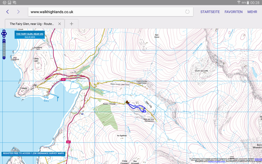Click the upper A87 road shield near Uig

[63, 79]
